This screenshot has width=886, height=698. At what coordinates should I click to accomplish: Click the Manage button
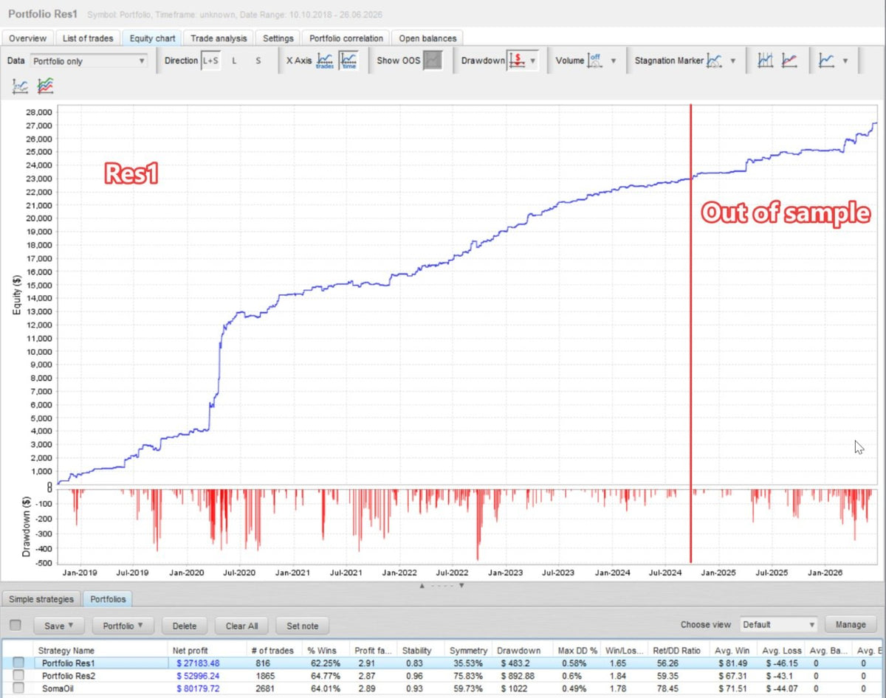coord(851,624)
